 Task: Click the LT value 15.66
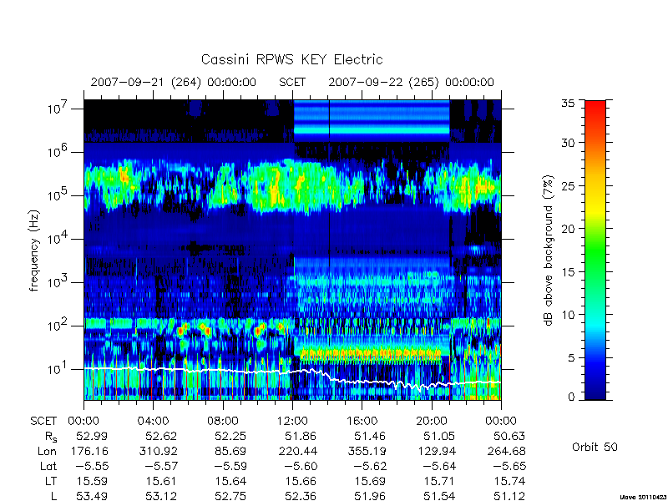click(x=301, y=481)
